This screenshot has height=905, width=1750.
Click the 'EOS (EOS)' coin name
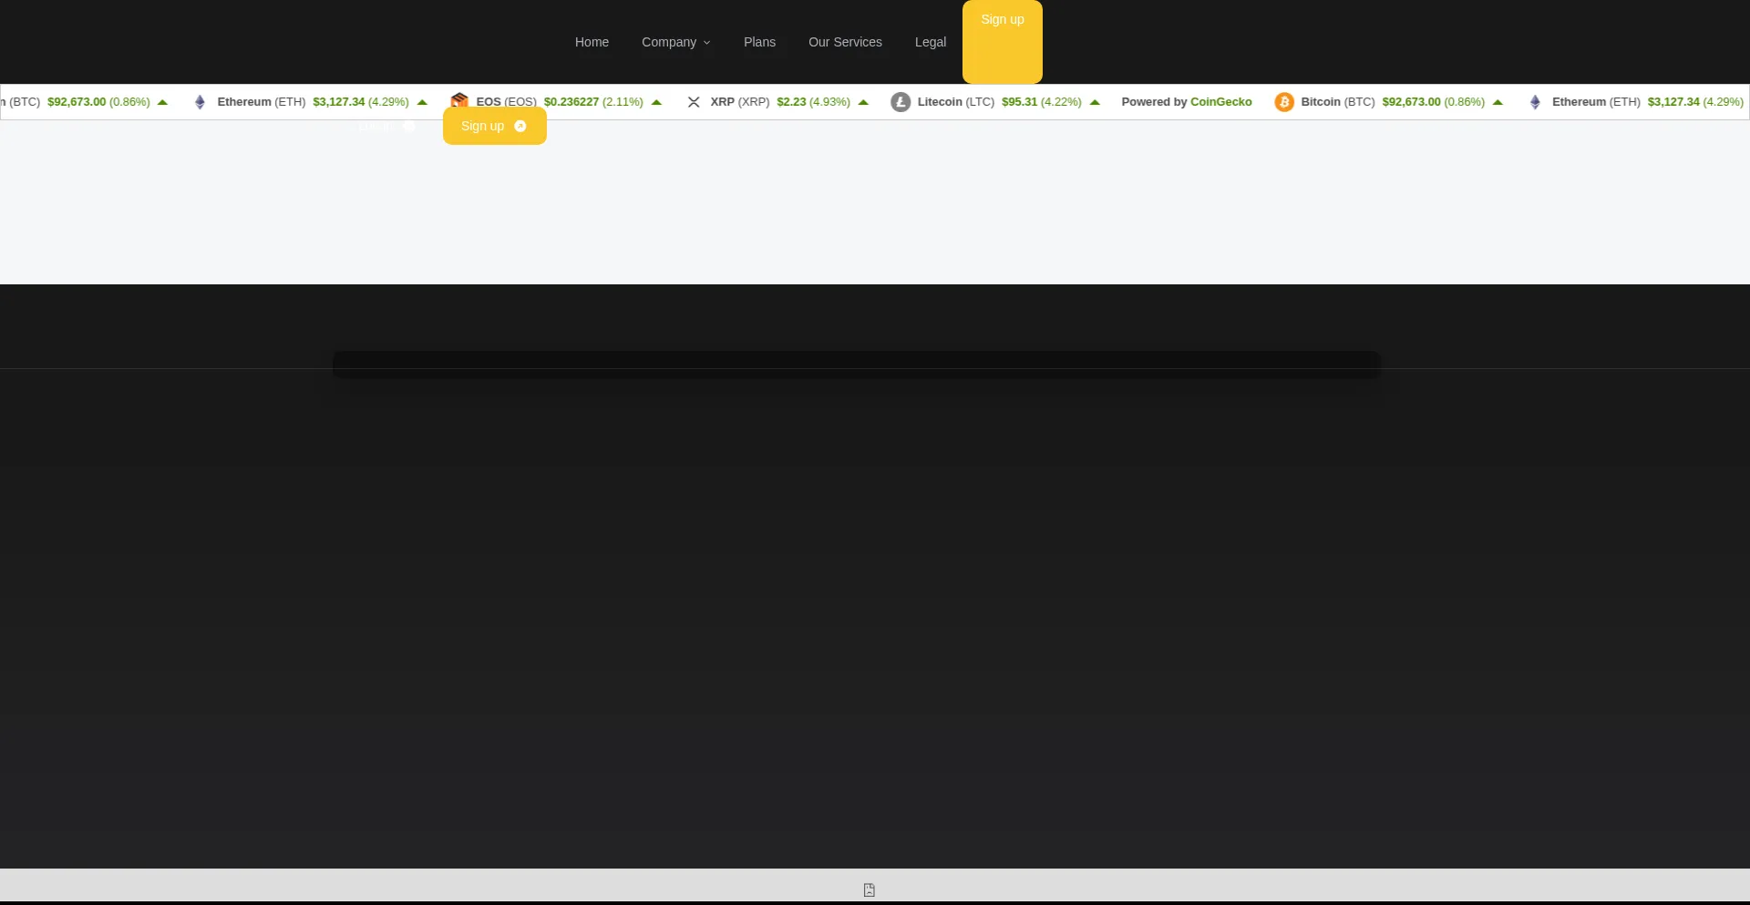click(506, 102)
